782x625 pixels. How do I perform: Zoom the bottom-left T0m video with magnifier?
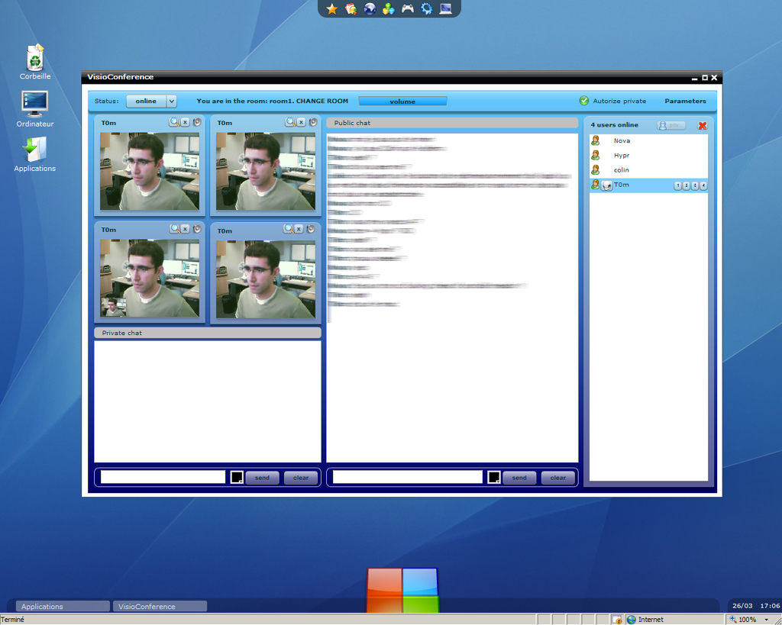coord(175,229)
